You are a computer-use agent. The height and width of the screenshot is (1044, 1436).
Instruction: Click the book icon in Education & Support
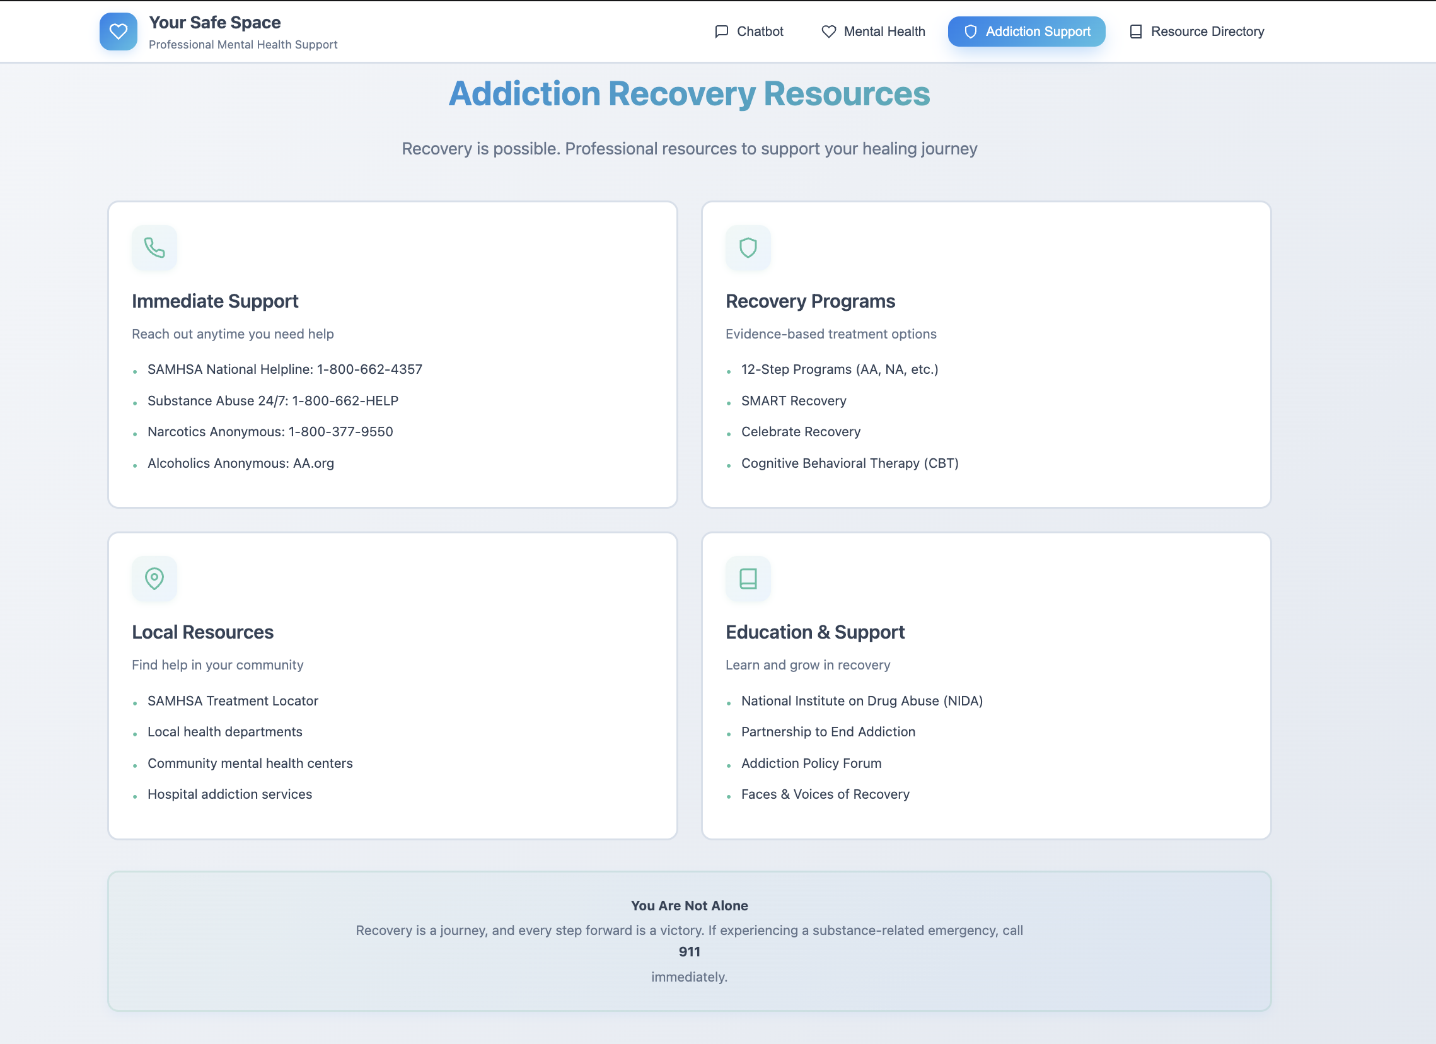click(748, 579)
